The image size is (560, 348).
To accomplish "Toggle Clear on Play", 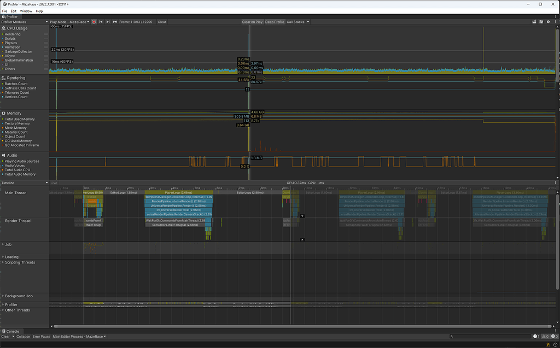I will pyautogui.click(x=252, y=22).
